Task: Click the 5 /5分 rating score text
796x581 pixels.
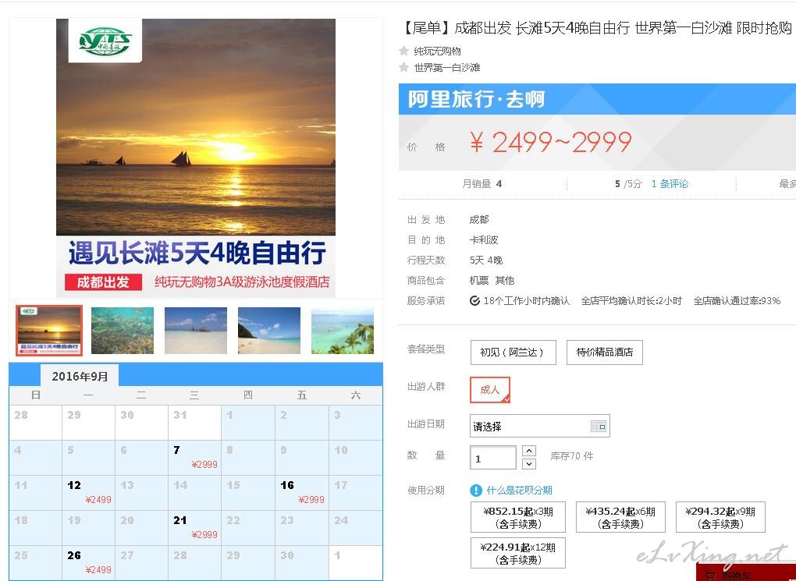Action: click(628, 184)
